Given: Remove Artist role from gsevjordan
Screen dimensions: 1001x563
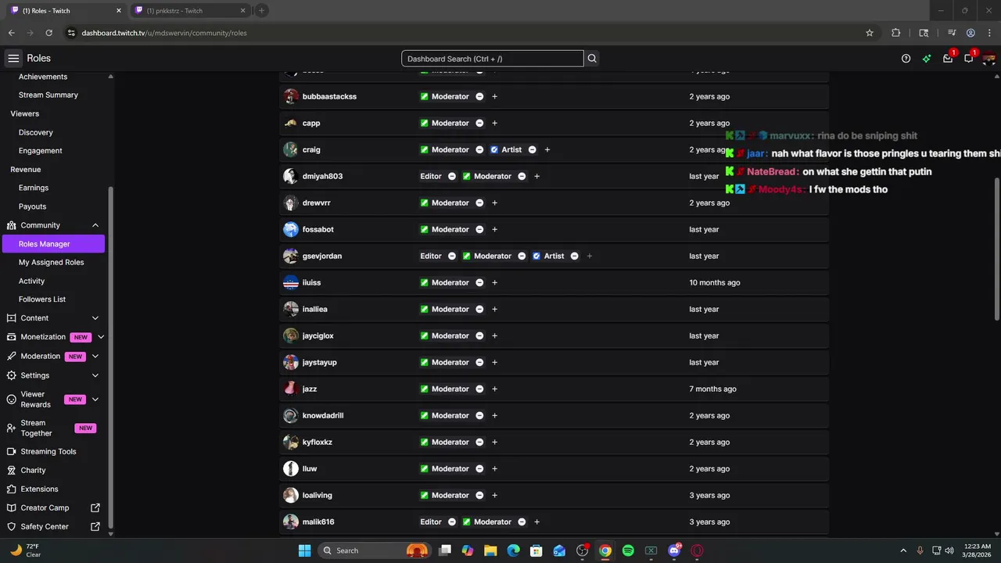Looking at the screenshot, I should click(x=574, y=256).
